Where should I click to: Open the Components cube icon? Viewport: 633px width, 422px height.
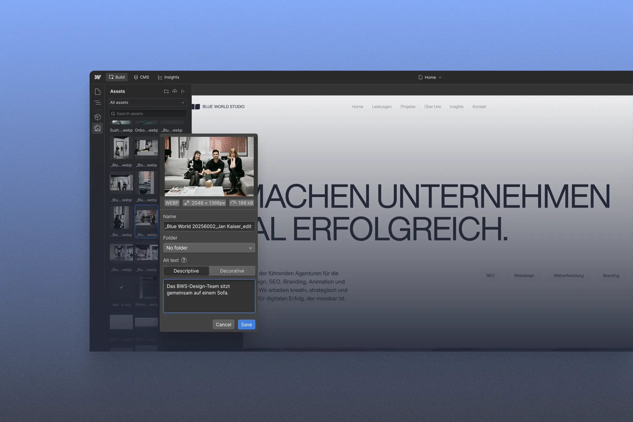(98, 117)
